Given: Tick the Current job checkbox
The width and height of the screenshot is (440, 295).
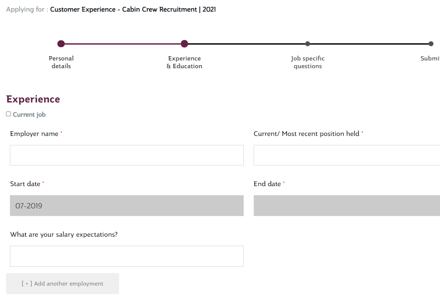Looking at the screenshot, I should click(x=9, y=114).
